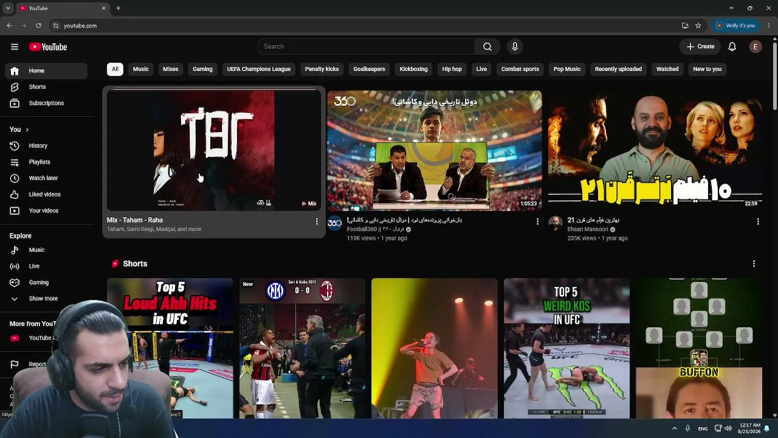Viewport: 778px width, 438px height.
Task: Go back with the browser back arrow
Action: [9, 26]
